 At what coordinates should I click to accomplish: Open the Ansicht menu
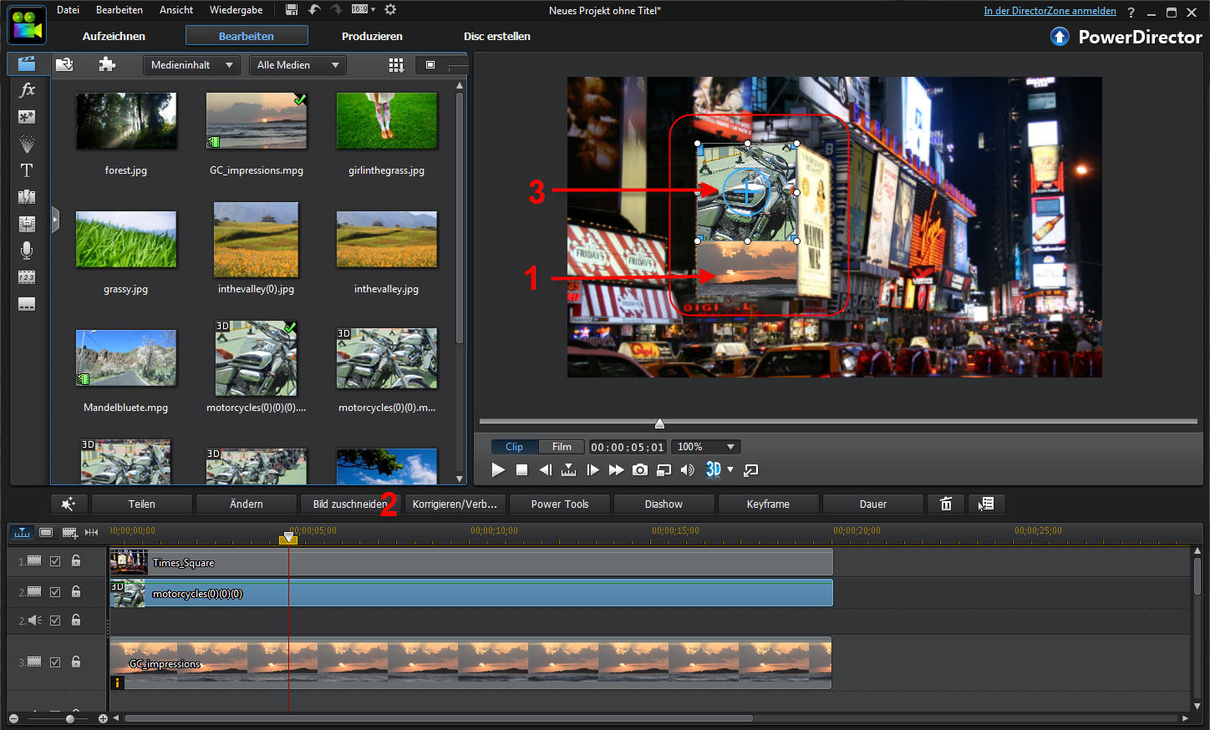tap(176, 10)
